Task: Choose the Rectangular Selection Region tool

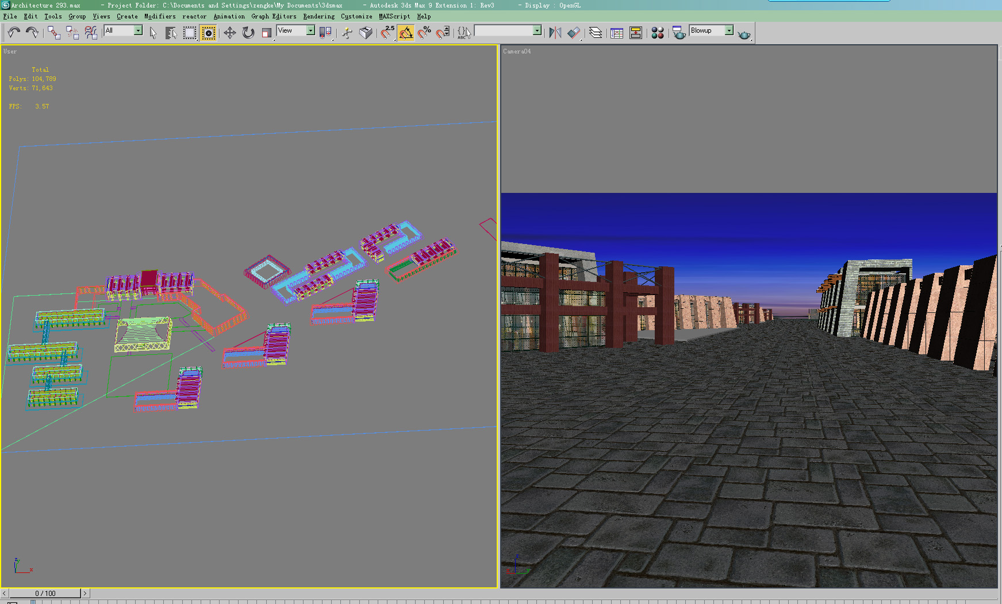Action: pos(189,33)
